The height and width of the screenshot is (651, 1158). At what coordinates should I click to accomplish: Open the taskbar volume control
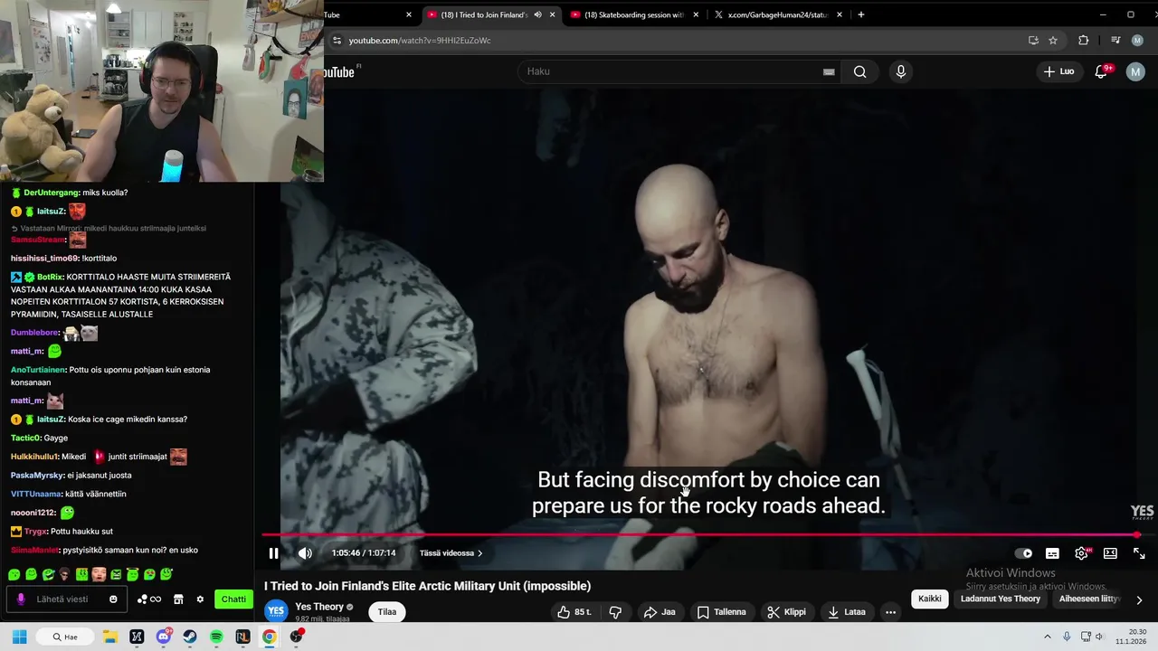[x=1099, y=637]
